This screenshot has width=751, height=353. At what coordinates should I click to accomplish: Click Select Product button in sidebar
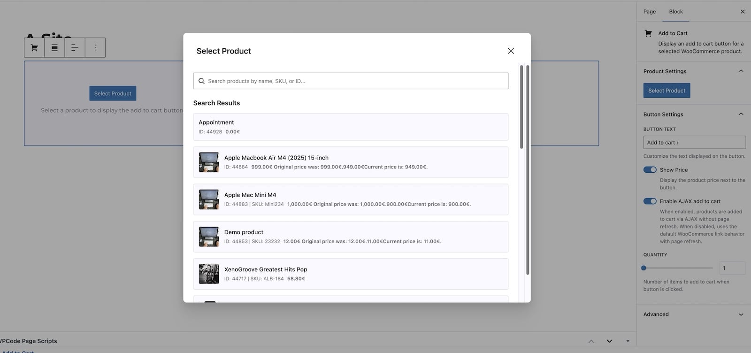coord(667,91)
